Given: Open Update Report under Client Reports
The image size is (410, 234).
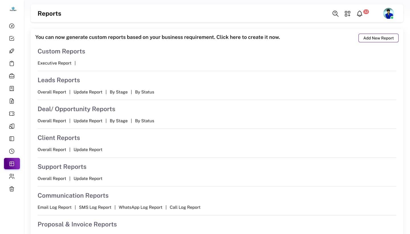Looking at the screenshot, I should click(88, 150).
